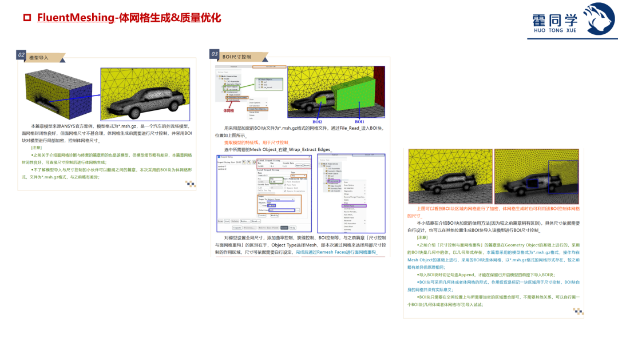The image size is (618, 346).
Task: Choose Check Mesh in the context menu
Action: tap(348, 226)
